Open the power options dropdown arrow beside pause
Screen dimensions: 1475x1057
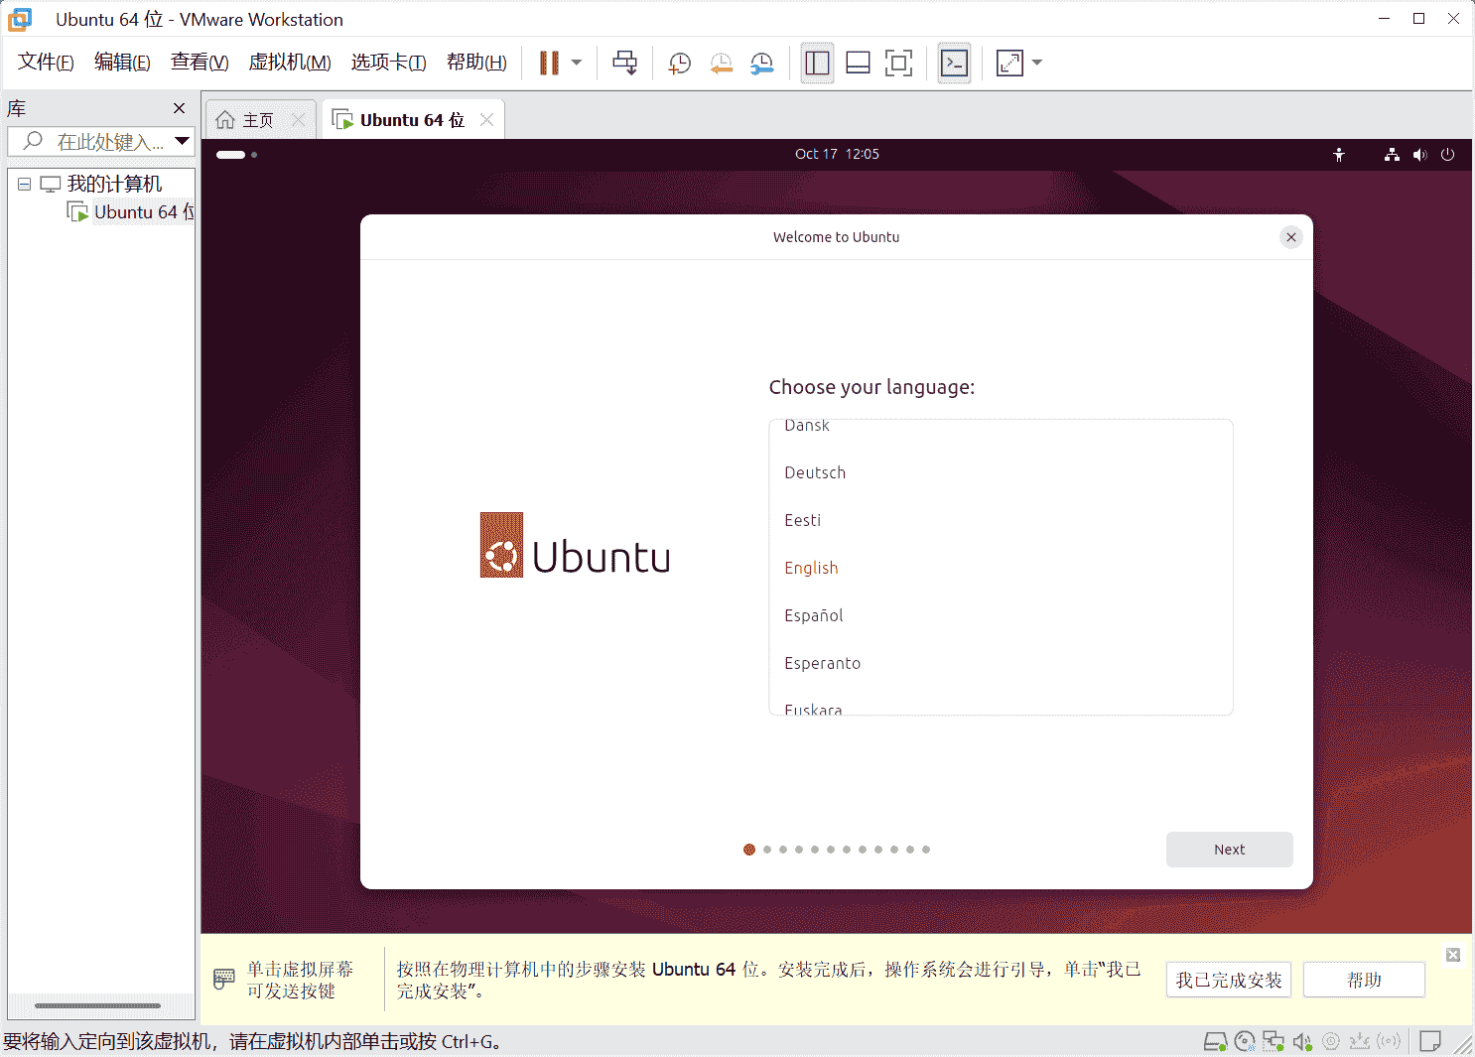click(577, 63)
